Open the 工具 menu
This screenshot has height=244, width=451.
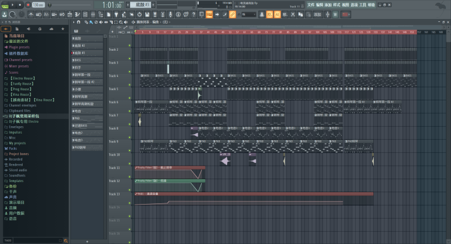363,5
